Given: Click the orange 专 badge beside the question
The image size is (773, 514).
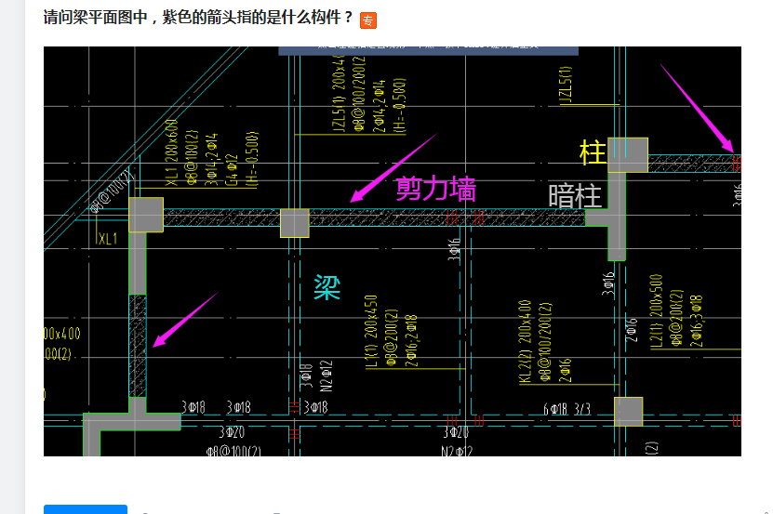Looking at the screenshot, I should 368,20.
